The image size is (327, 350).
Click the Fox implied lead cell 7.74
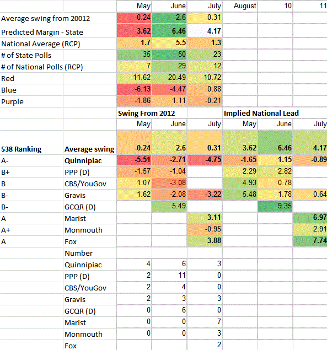(x=310, y=241)
